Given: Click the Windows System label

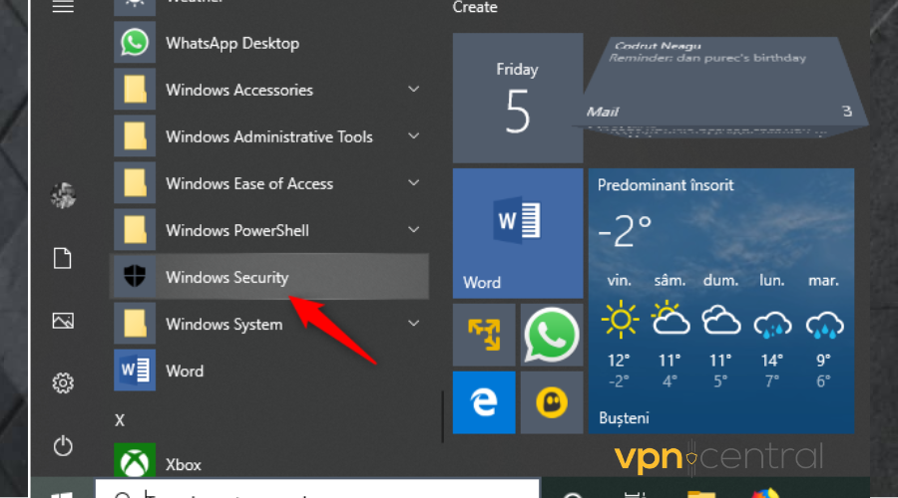Looking at the screenshot, I should coord(224,324).
